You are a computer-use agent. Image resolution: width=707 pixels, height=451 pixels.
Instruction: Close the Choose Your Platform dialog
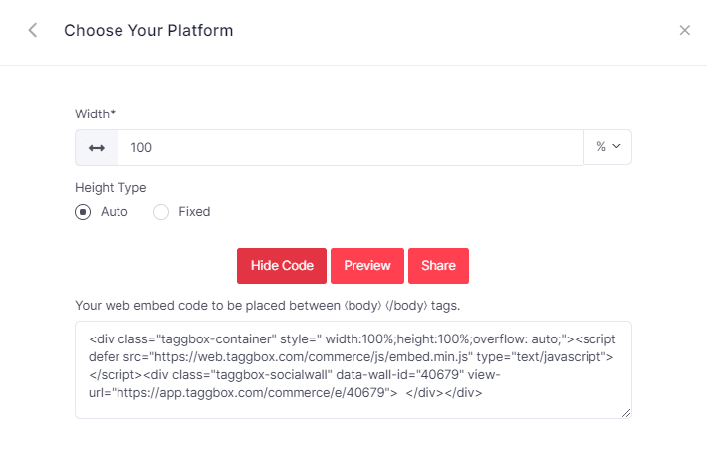coord(684,30)
